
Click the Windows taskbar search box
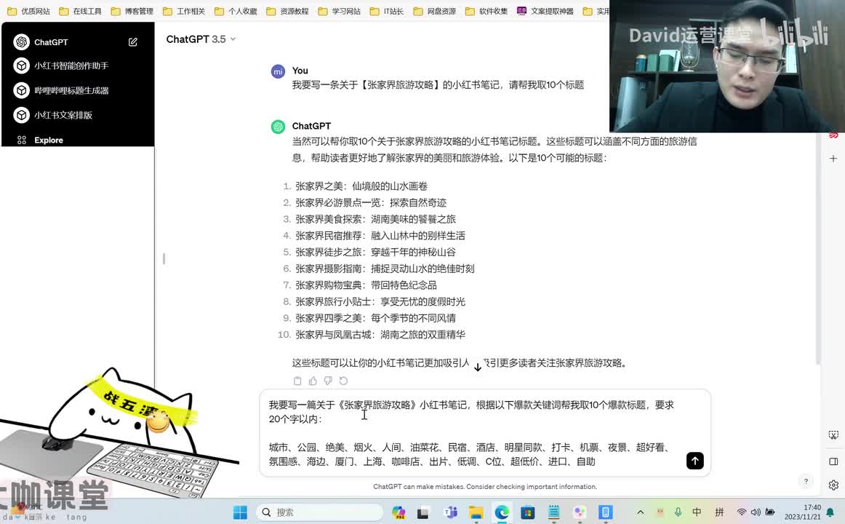(x=320, y=512)
